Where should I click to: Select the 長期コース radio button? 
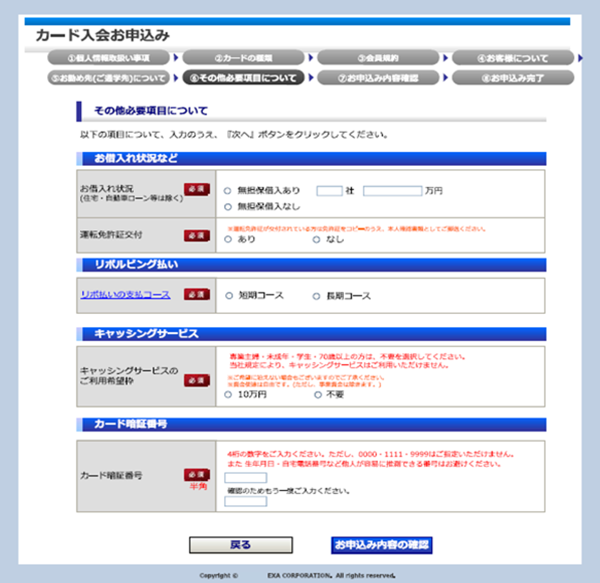click(316, 296)
